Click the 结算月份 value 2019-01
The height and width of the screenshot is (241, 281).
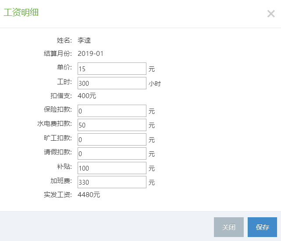click(x=91, y=54)
